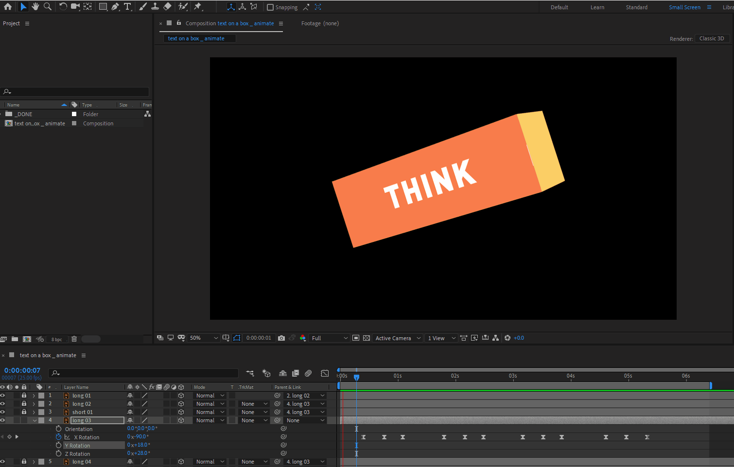Collapse the long 03 layer properties

tap(35, 420)
